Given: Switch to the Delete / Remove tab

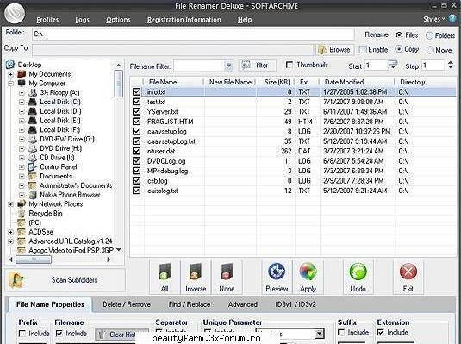Looking at the screenshot, I should tap(127, 304).
